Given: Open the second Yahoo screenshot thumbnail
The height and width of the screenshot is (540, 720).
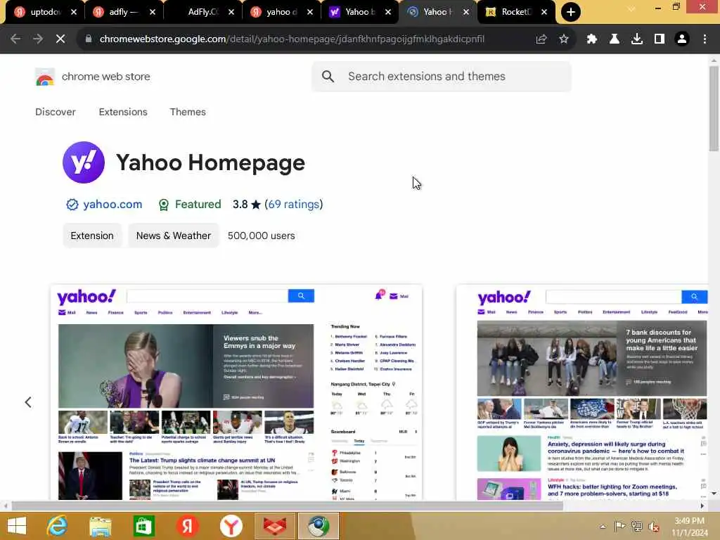Looking at the screenshot, I should click(x=582, y=392).
